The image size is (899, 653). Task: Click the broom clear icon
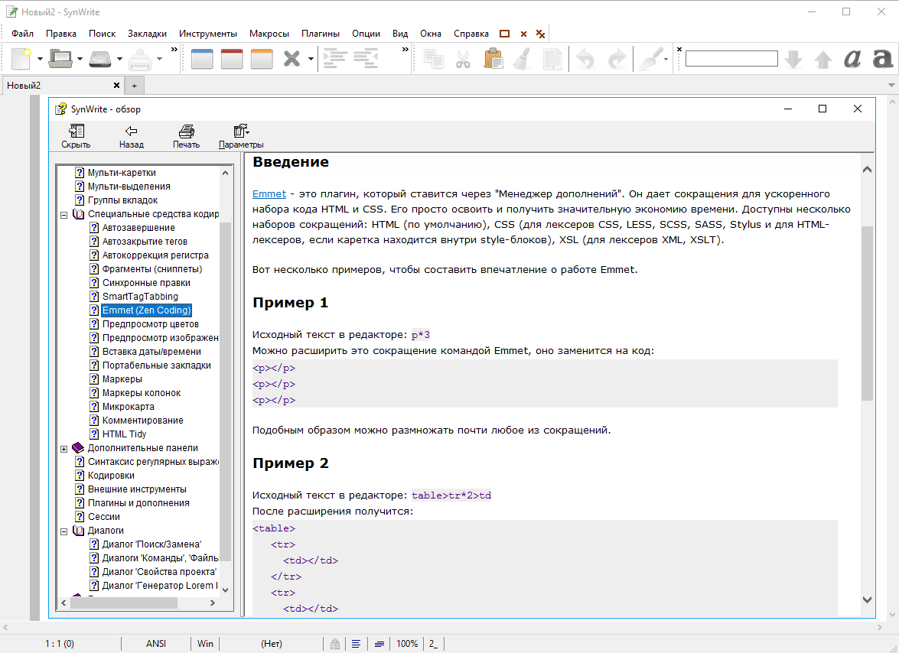[523, 58]
